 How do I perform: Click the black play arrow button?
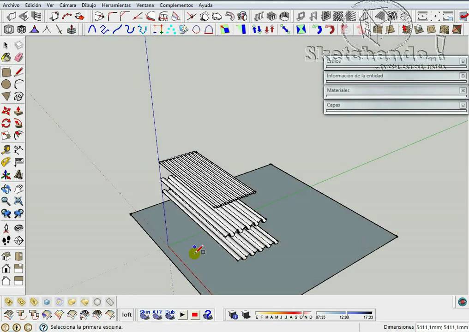coord(182,314)
